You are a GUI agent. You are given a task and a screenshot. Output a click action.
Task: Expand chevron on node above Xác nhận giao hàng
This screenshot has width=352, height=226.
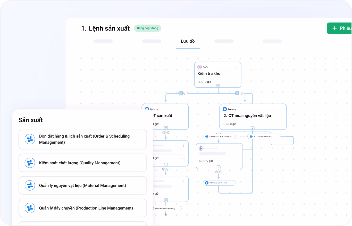pyautogui.click(x=166, y=200)
